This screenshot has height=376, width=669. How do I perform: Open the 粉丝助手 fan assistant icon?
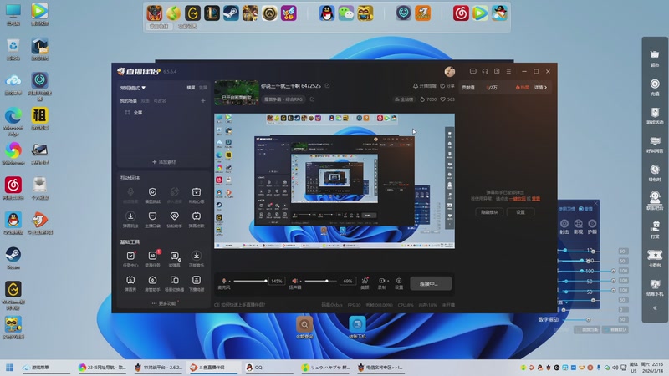point(175,219)
